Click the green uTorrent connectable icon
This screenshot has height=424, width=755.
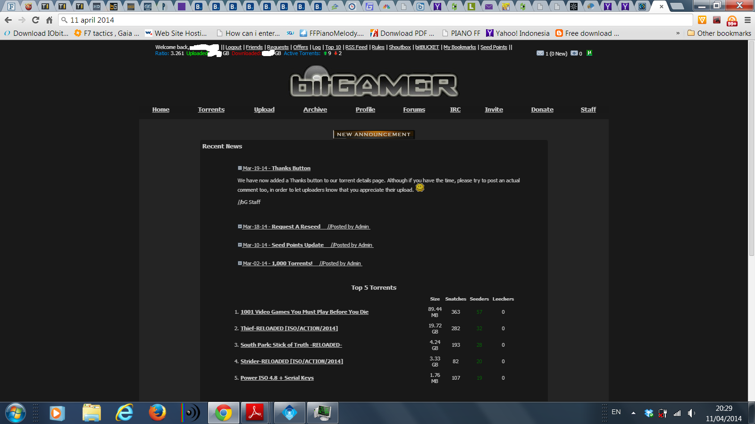[x=589, y=53]
